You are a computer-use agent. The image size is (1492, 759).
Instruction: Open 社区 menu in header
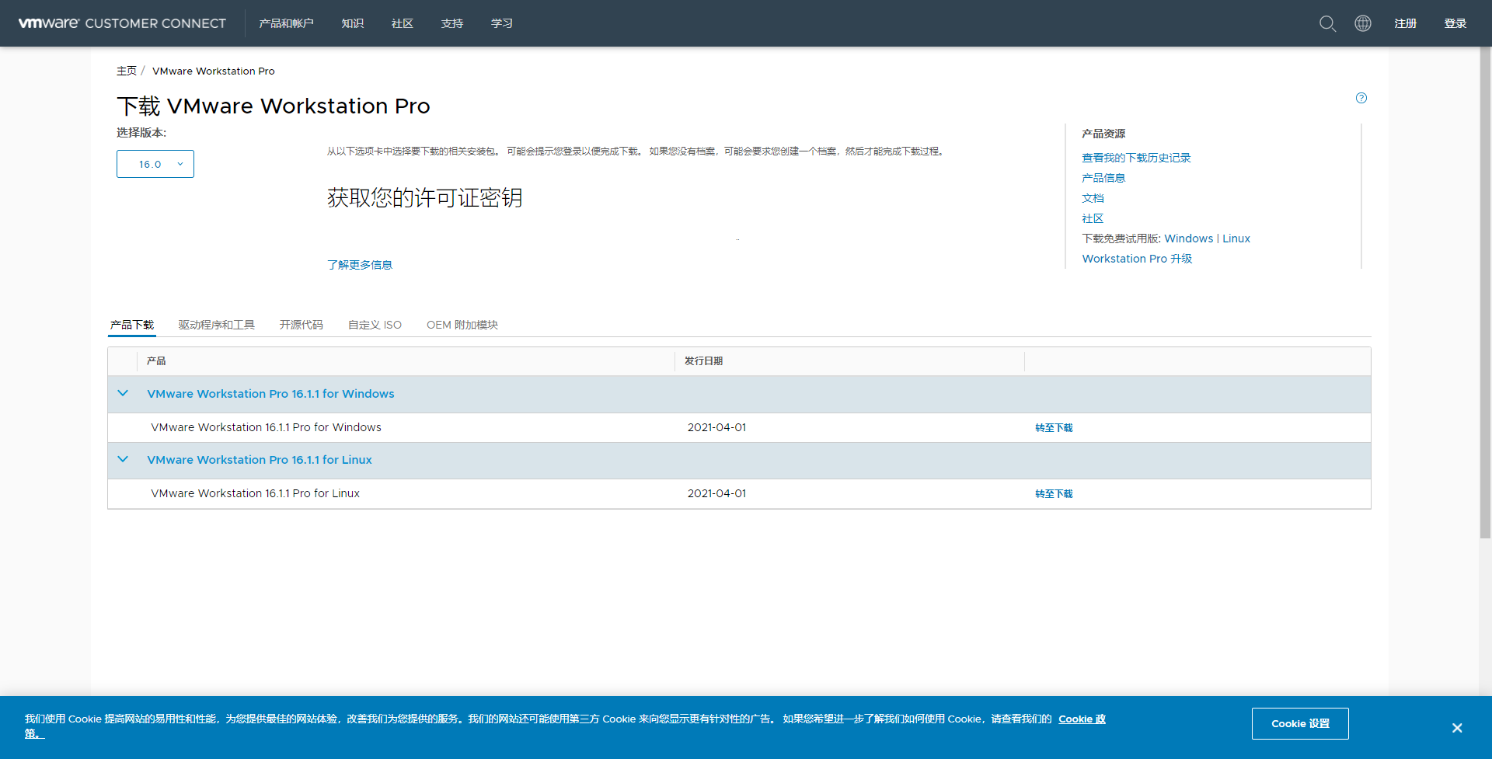[x=403, y=23]
